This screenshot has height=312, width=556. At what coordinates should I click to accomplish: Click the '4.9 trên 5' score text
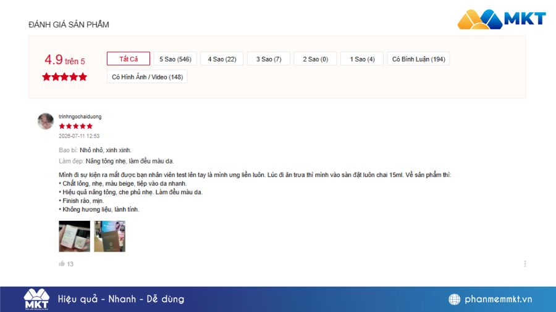pos(64,60)
